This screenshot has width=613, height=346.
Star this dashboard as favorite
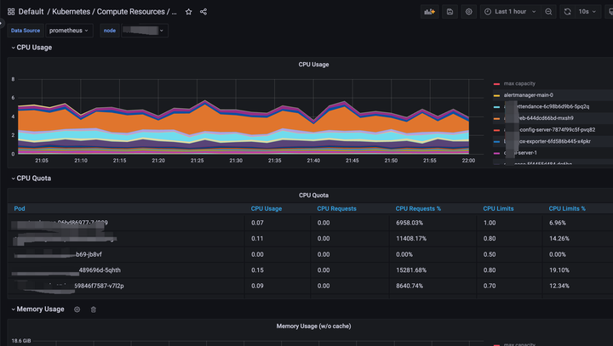[x=189, y=12]
